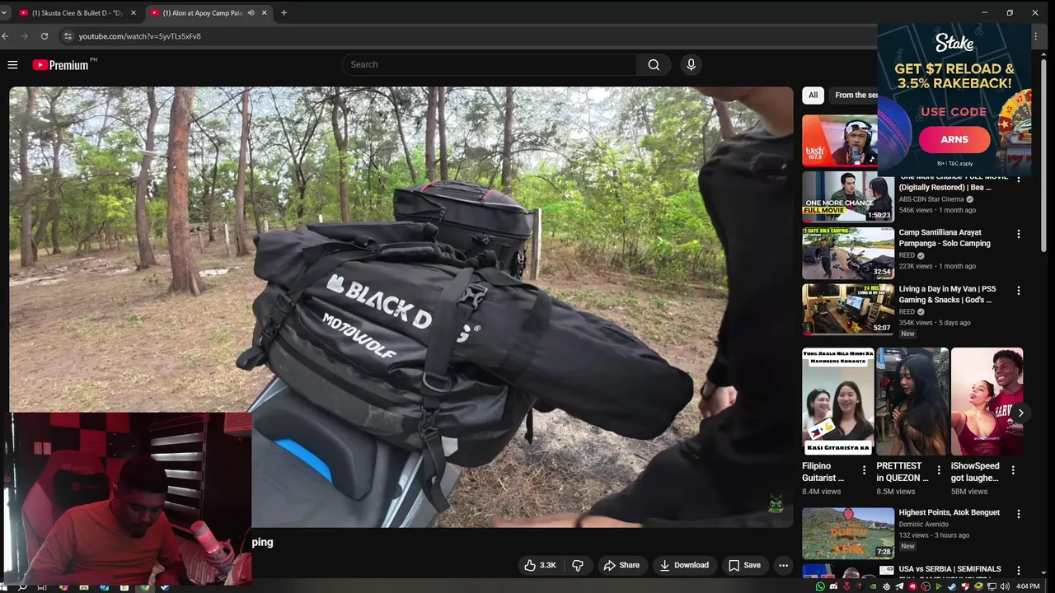
Task: Open 'Living a Day in My Van' video
Action: 947,295
